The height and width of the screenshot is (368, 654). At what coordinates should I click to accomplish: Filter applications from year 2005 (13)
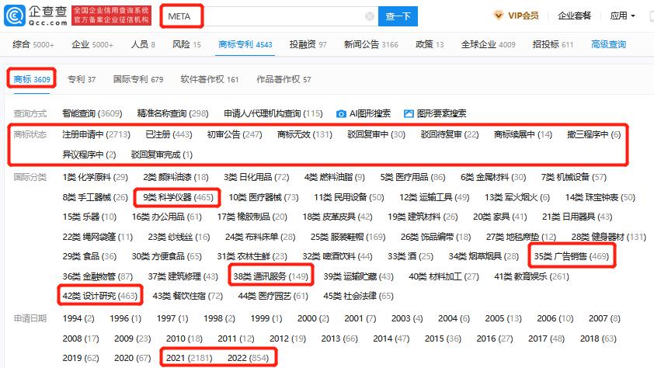click(503, 318)
